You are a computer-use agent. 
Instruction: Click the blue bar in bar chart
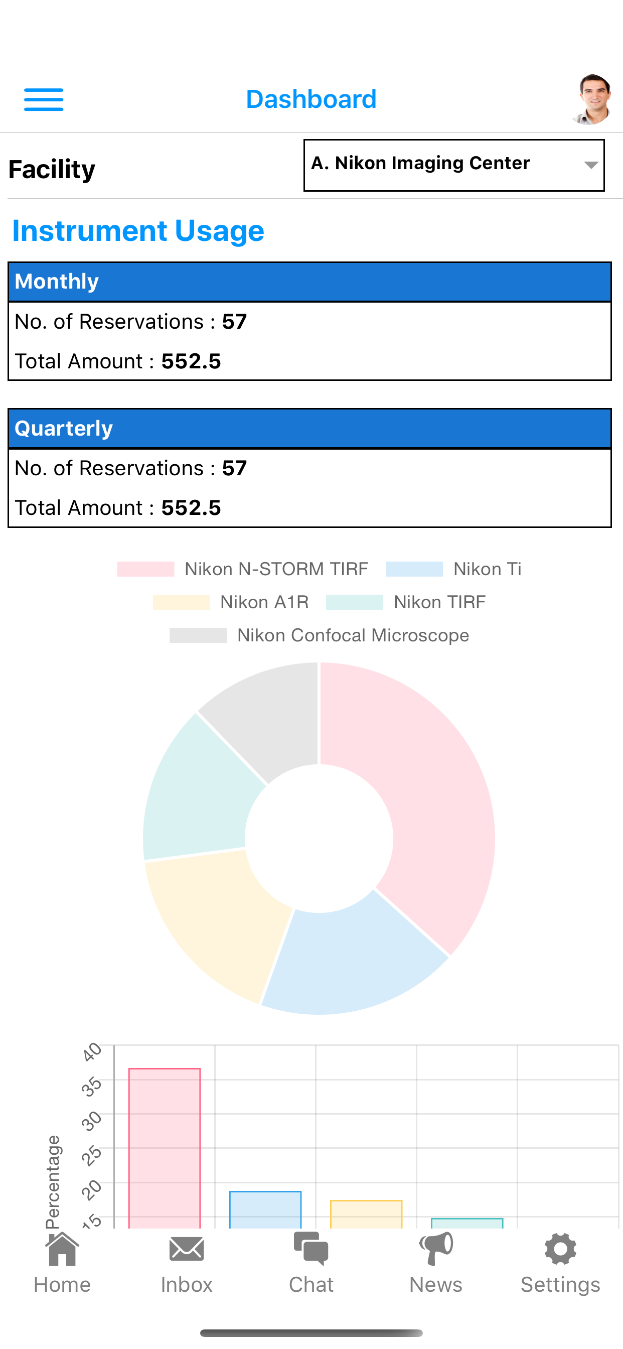tap(265, 1209)
